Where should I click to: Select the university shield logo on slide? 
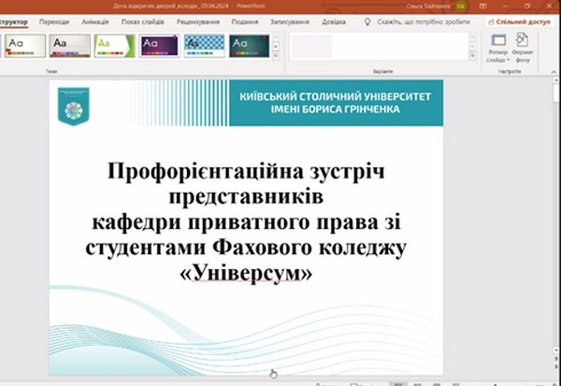74,107
